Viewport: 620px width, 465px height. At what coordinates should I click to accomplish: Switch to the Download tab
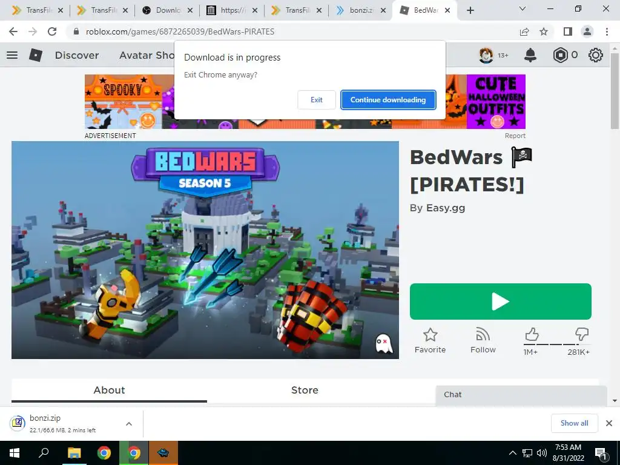(x=168, y=10)
